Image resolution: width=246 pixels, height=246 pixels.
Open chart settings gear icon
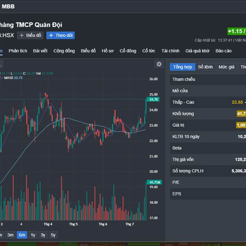(x=159, y=64)
